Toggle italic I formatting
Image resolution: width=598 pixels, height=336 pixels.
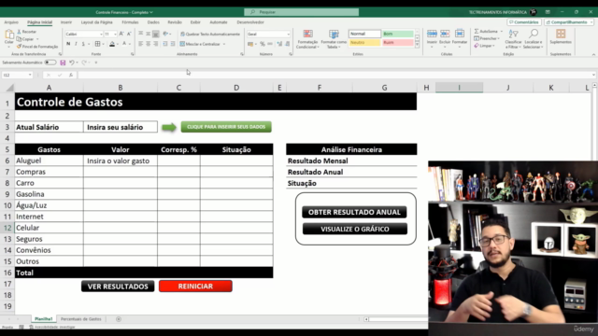76,44
